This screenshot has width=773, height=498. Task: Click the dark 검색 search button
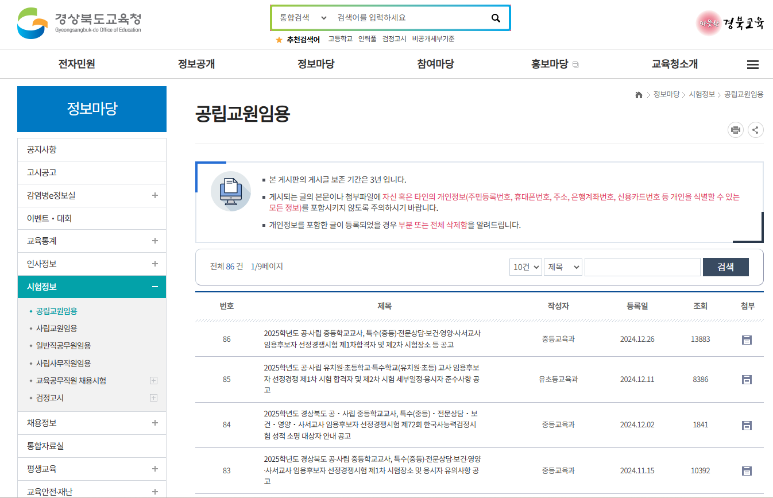(x=725, y=267)
